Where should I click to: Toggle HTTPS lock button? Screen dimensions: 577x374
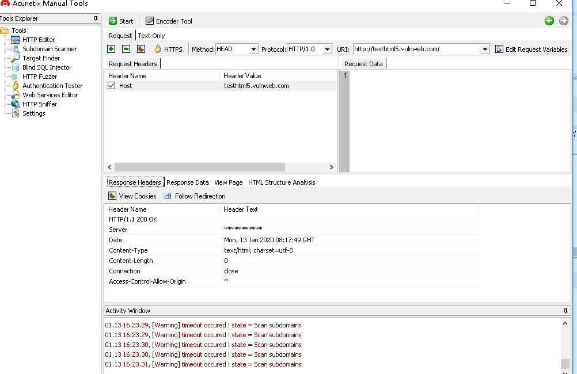(168, 49)
